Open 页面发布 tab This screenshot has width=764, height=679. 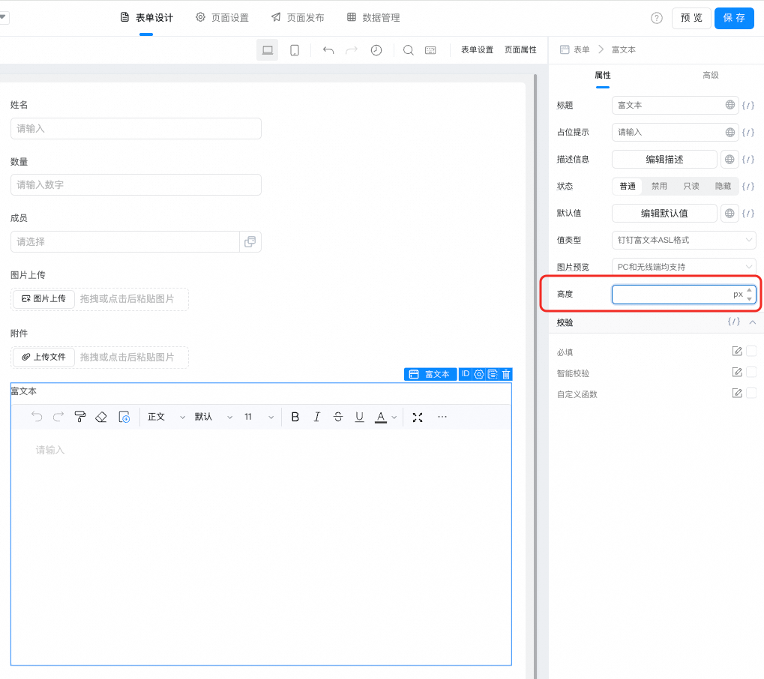click(x=298, y=18)
